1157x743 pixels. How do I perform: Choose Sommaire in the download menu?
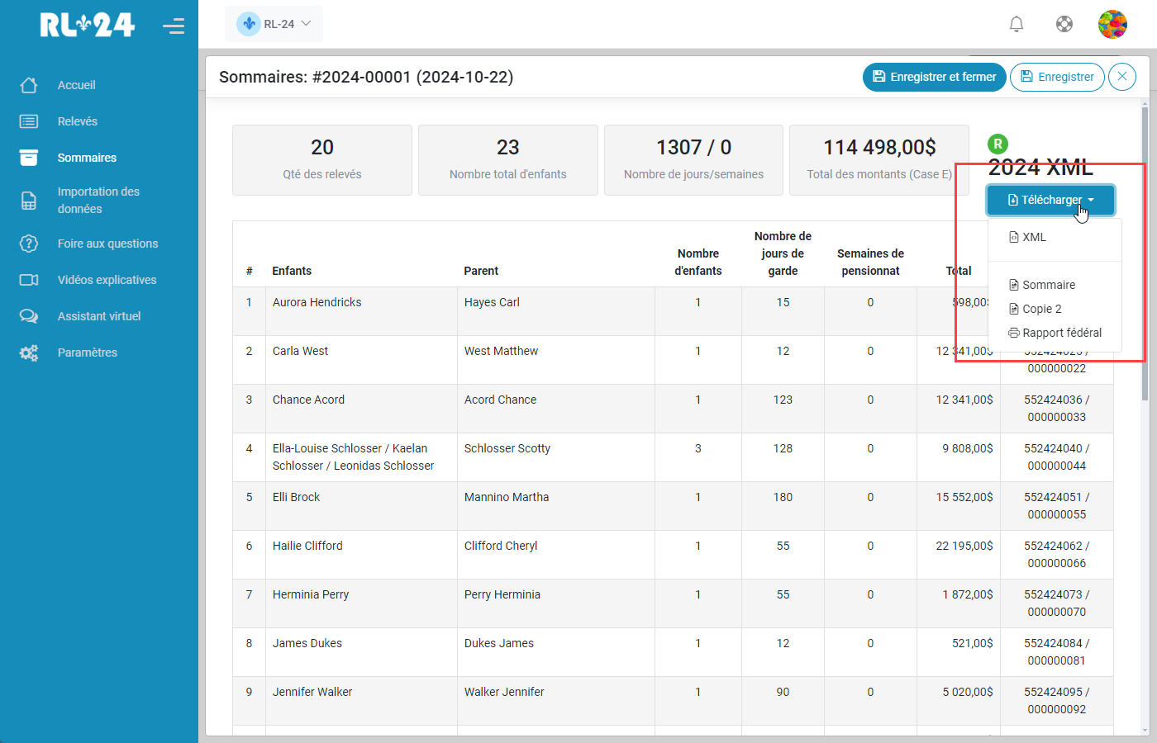click(1048, 285)
